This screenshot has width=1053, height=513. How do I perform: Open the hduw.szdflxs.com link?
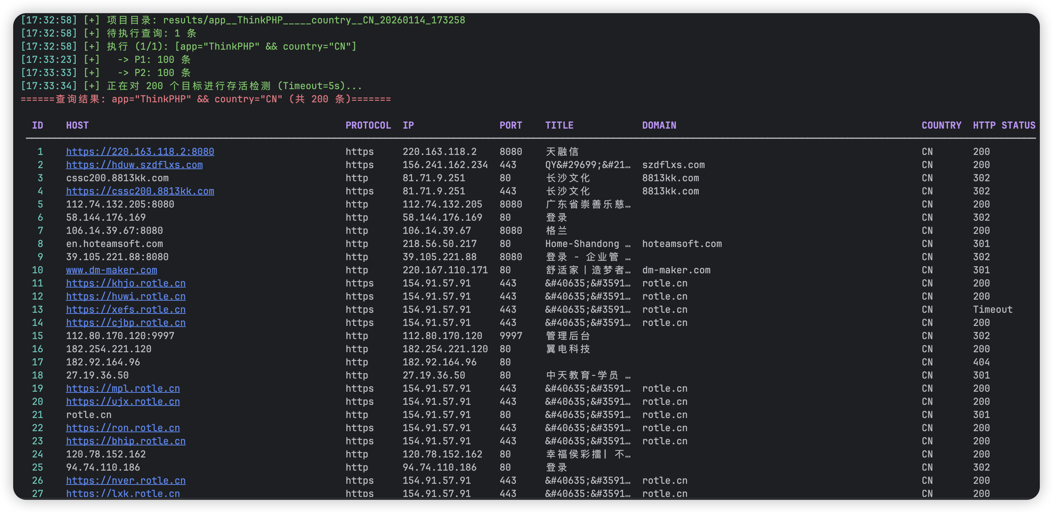134,164
